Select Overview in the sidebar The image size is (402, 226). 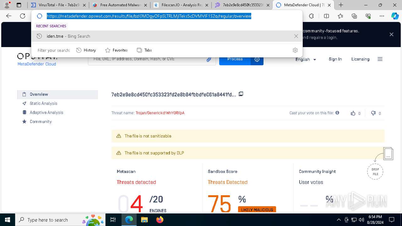(57, 94)
